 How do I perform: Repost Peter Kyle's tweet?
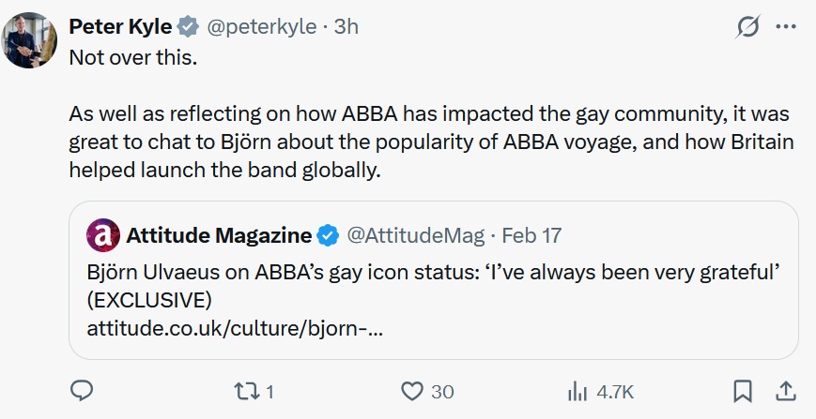point(247,391)
